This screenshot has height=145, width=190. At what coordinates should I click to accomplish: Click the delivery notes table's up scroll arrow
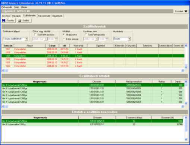[x=186, y=46]
